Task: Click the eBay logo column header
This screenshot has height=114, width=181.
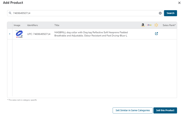Action: [x=149, y=25]
